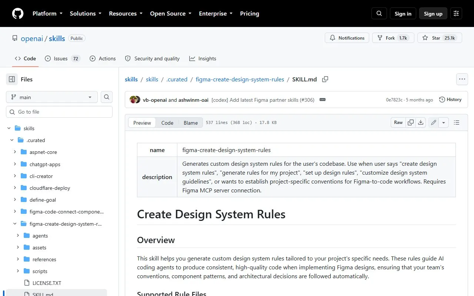The width and height of the screenshot is (474, 296).
Task: Open scripts folder in tree
Action: pos(40,271)
